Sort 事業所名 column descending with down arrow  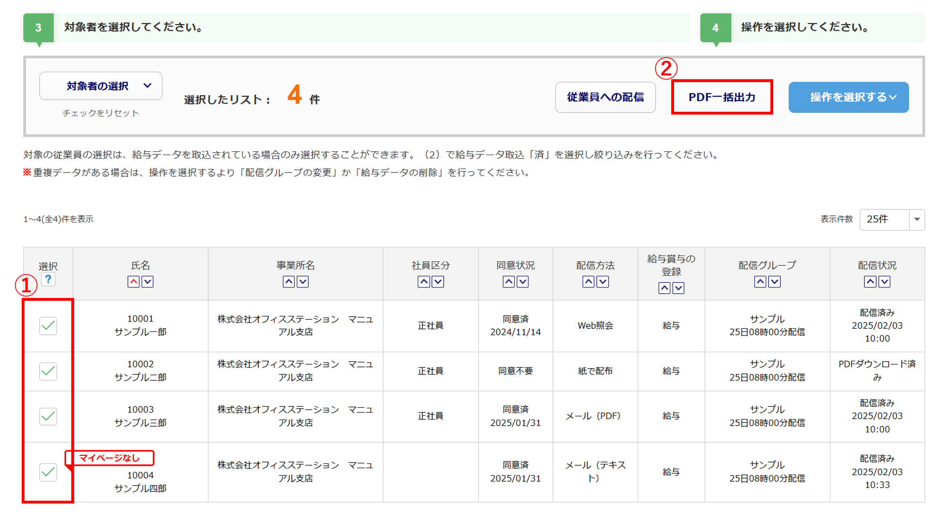pyautogui.click(x=303, y=282)
